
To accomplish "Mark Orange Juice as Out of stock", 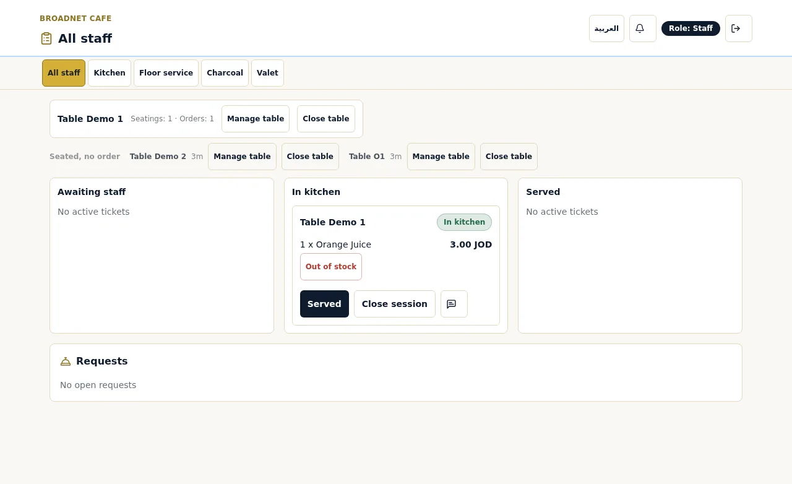I will [331, 267].
